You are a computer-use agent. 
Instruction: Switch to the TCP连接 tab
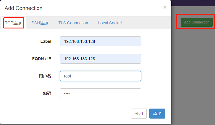pyautogui.click(x=13, y=23)
